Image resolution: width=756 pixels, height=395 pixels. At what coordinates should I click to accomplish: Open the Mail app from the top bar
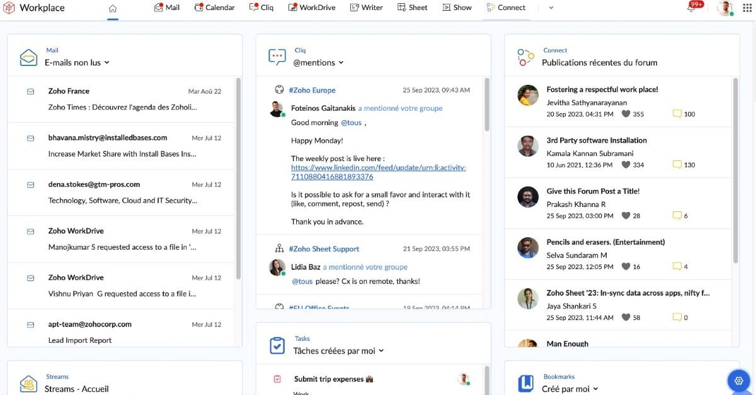[166, 8]
